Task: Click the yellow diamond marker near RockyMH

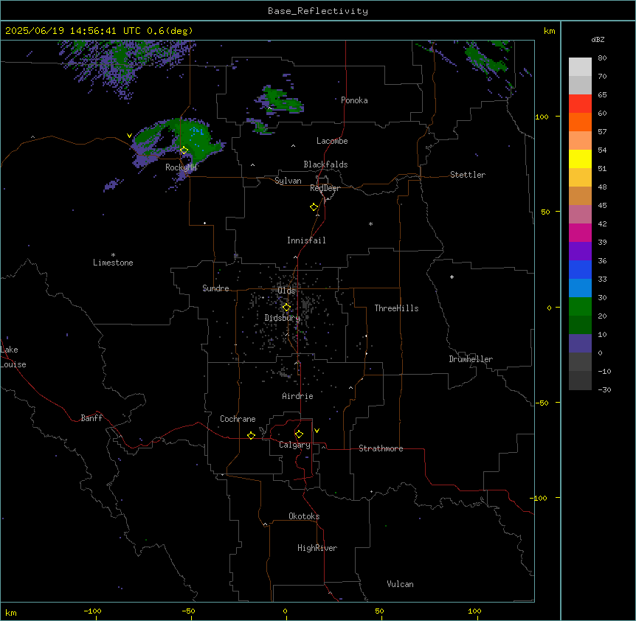Action: [184, 150]
